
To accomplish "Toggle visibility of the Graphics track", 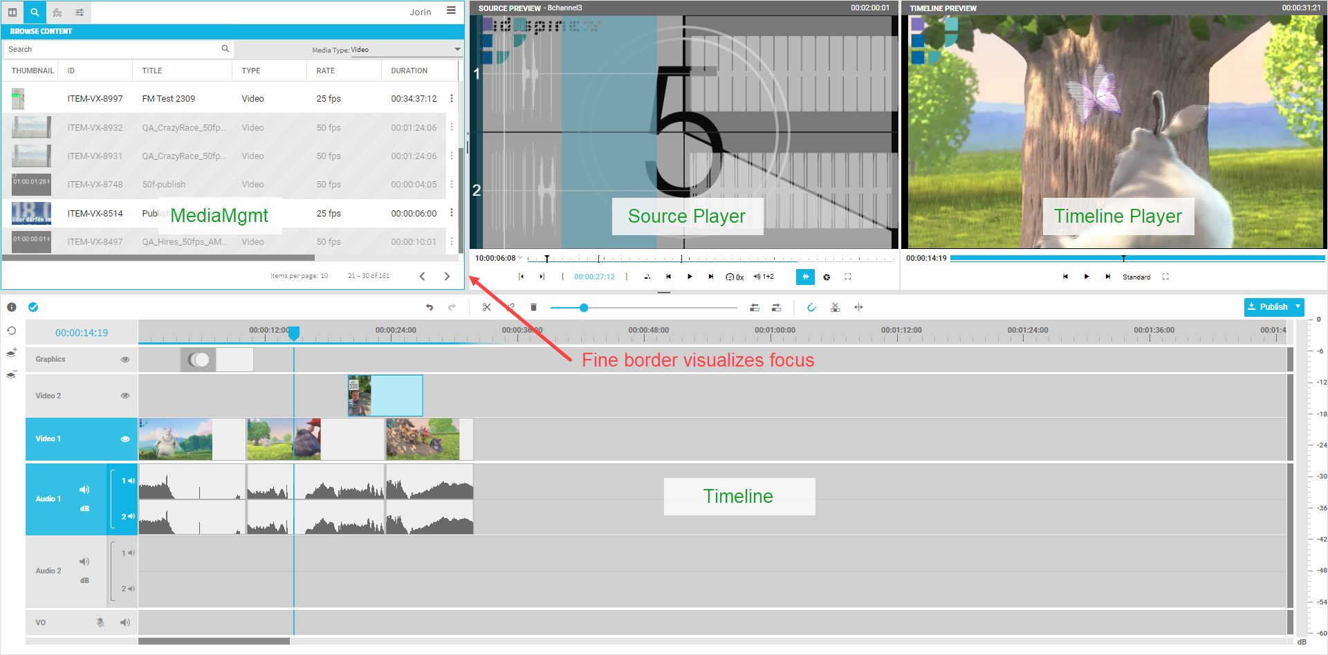I will (125, 360).
